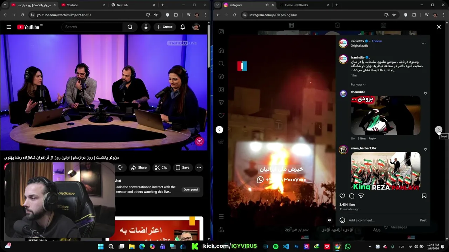Open Chrome menu in left window

pyautogui.click(x=205, y=15)
